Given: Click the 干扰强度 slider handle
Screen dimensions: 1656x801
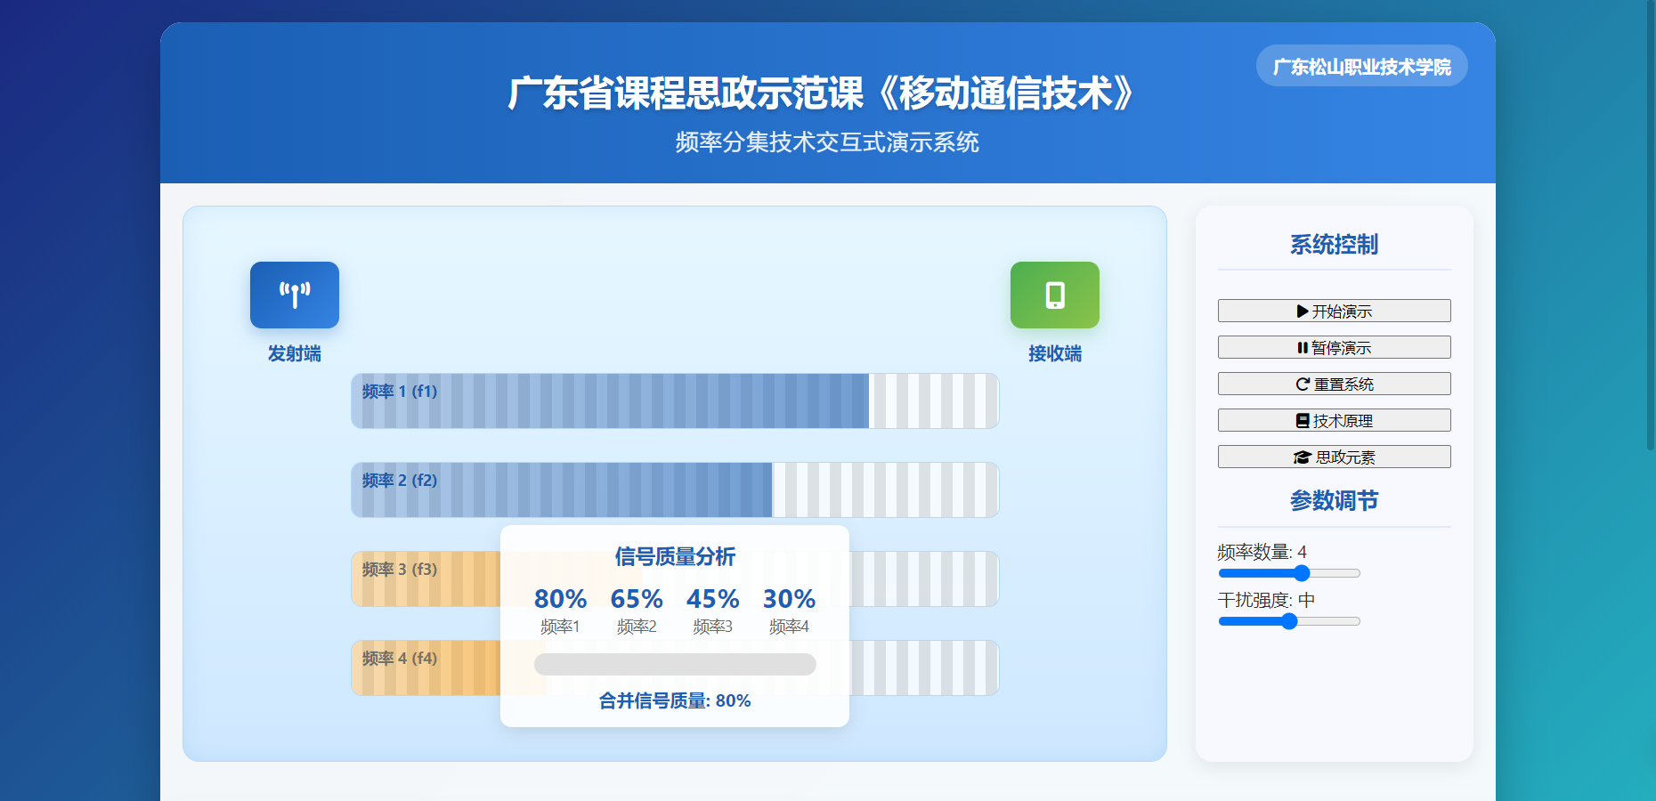Looking at the screenshot, I should click(1289, 621).
